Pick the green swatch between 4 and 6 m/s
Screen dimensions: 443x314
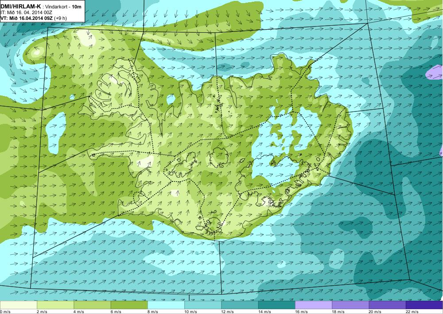[92, 305]
